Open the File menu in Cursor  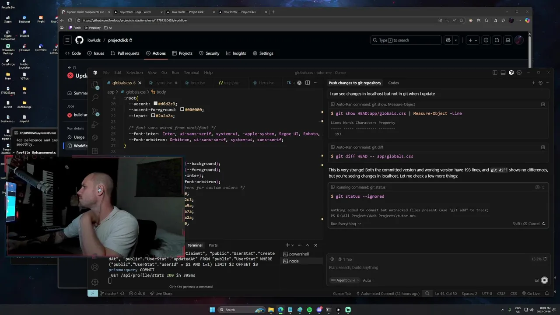coord(106,73)
